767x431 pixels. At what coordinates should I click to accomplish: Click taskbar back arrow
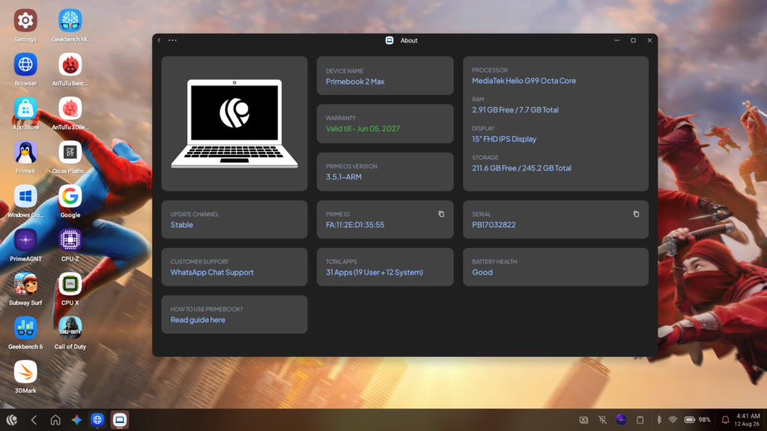(34, 420)
